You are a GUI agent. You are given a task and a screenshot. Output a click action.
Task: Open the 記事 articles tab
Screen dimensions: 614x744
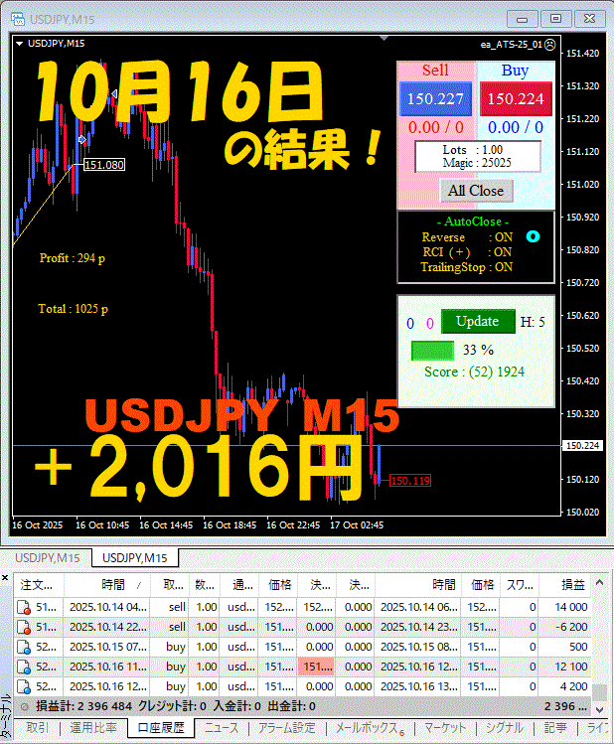[x=555, y=728]
